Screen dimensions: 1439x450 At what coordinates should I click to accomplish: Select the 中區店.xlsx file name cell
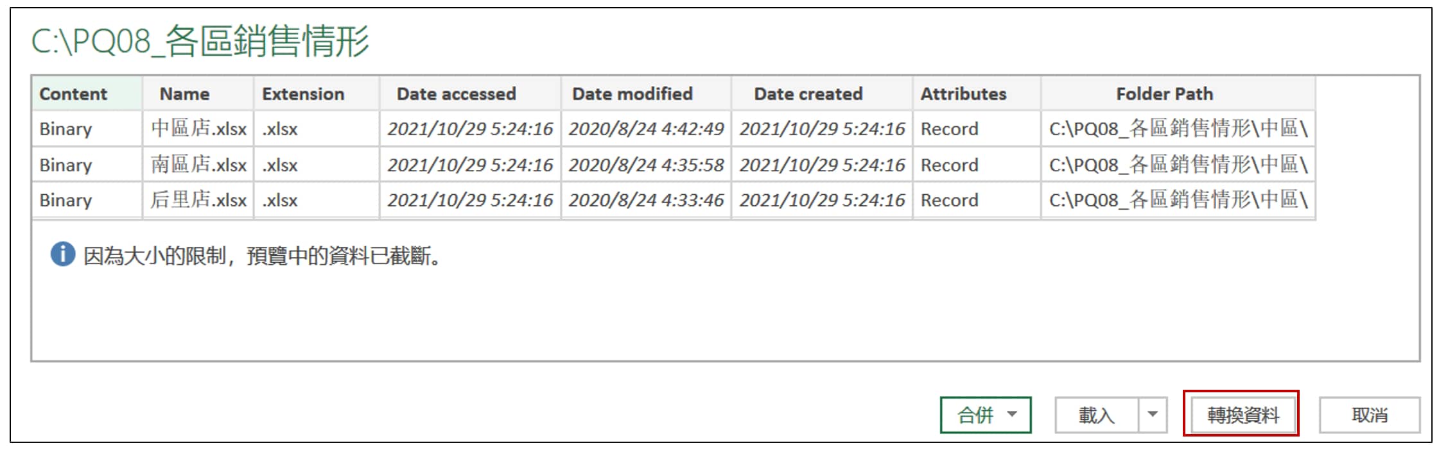198,129
